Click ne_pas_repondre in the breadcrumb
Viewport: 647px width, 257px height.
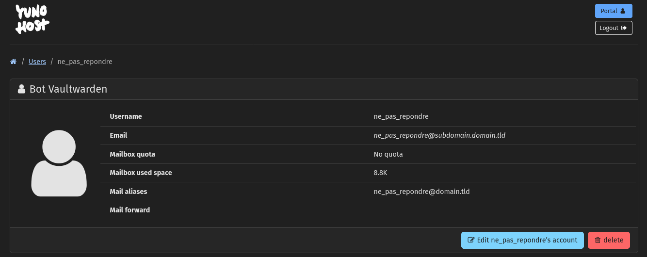(85, 62)
